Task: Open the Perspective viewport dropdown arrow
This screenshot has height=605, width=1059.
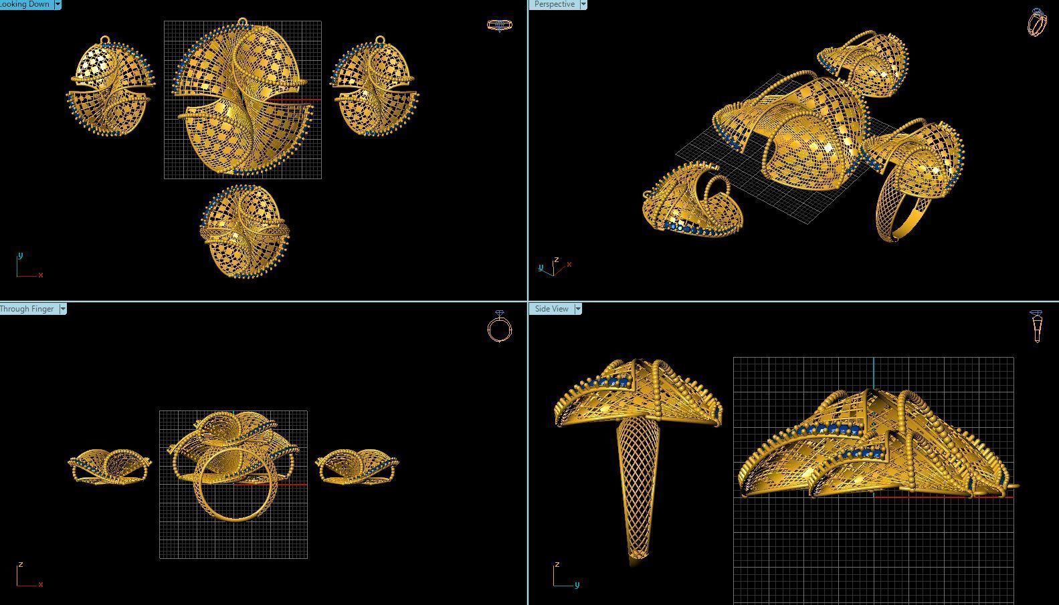Action: (x=583, y=4)
